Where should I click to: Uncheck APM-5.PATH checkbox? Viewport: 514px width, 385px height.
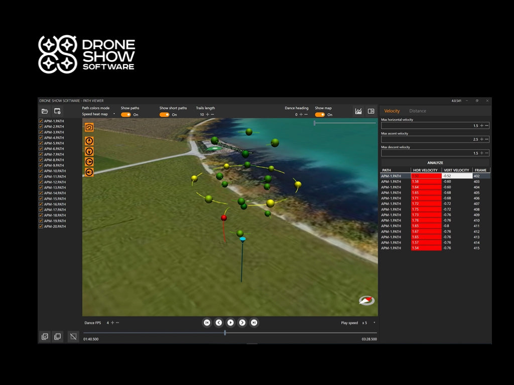point(41,143)
